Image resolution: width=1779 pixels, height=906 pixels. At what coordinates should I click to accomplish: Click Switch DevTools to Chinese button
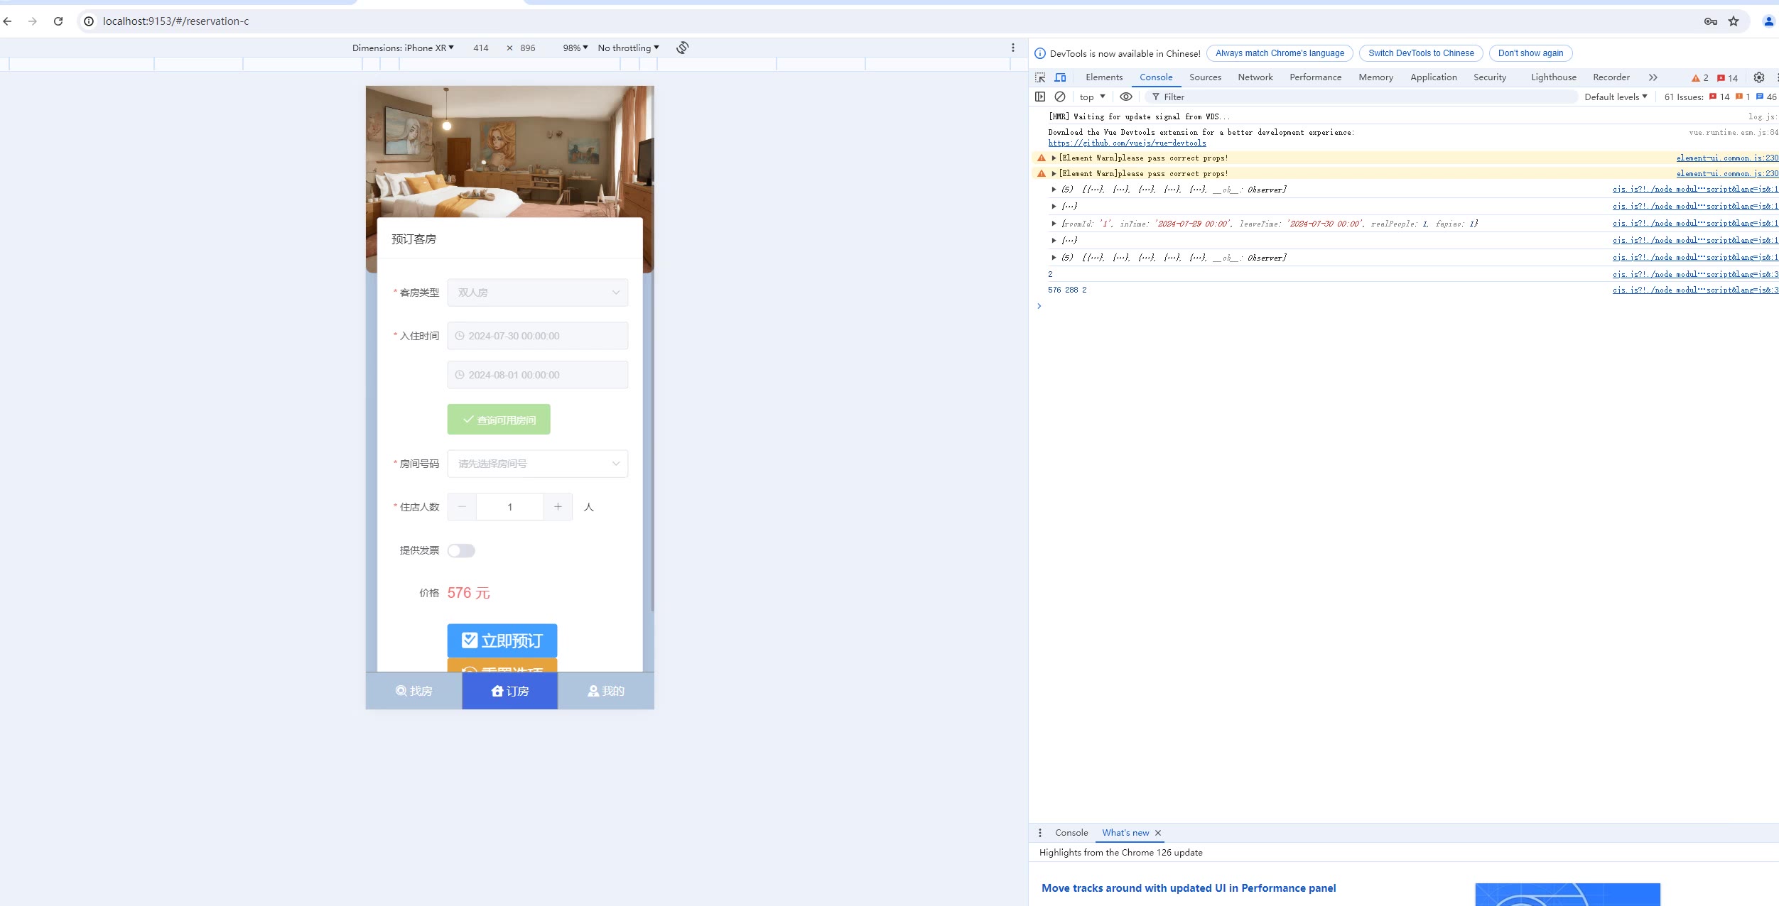(x=1421, y=53)
